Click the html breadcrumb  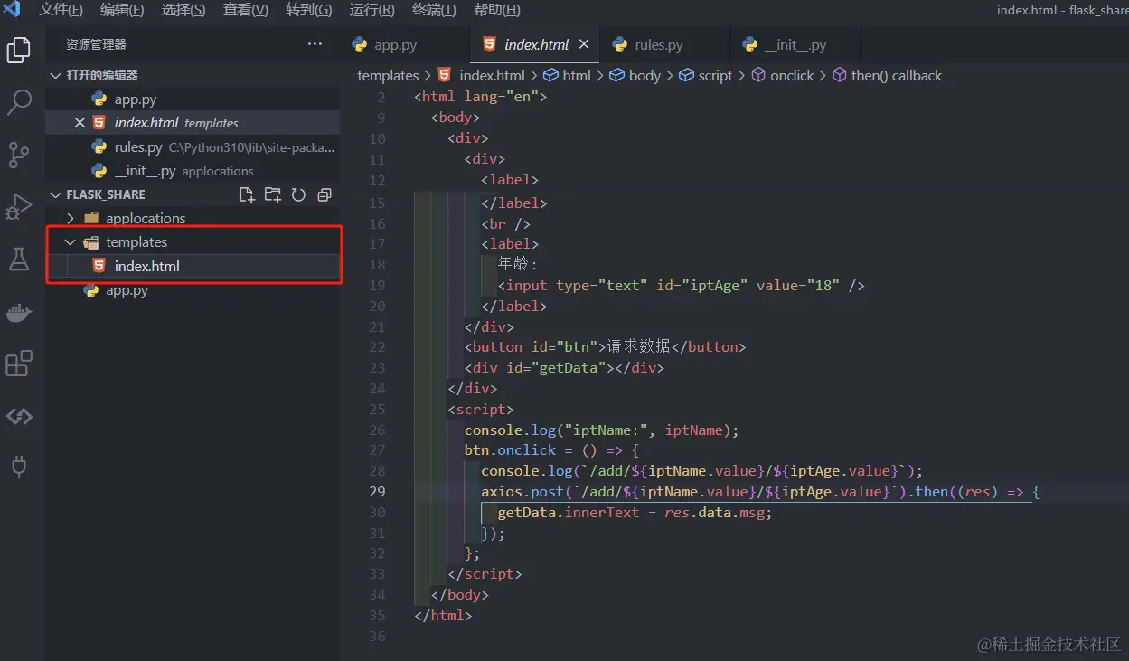[x=567, y=76]
